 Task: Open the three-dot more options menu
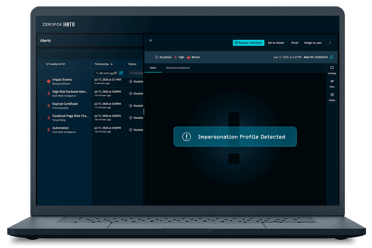click(330, 42)
